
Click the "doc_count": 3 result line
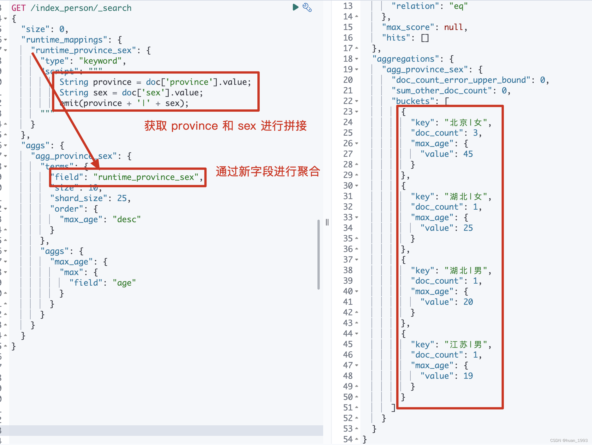(446, 133)
